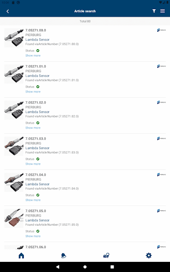170x272 pixels.
Task: Open the hamburger menu
Action: pyautogui.click(x=163, y=11)
